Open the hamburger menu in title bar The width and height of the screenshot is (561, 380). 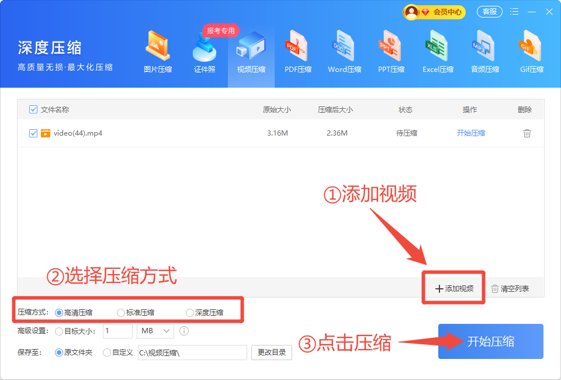514,12
